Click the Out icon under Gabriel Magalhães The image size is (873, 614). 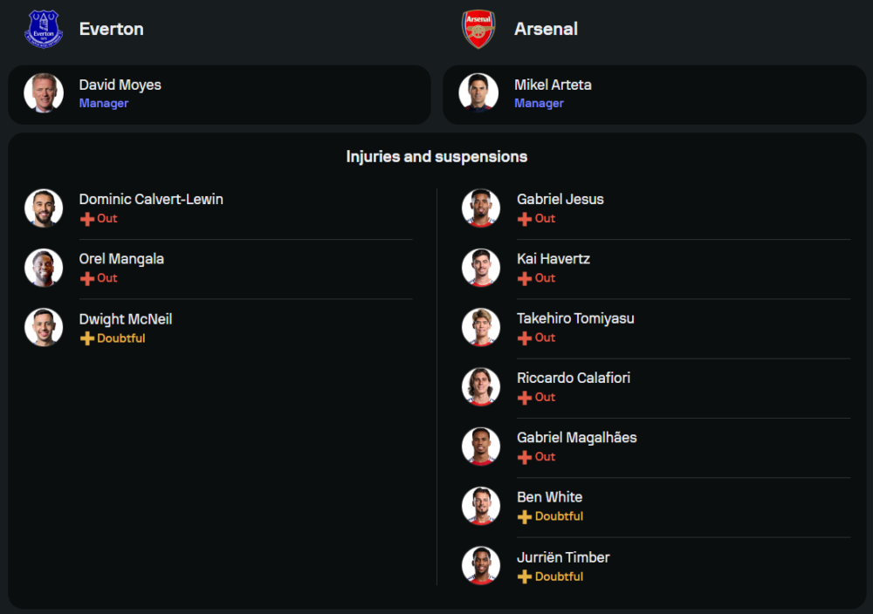[x=525, y=457]
